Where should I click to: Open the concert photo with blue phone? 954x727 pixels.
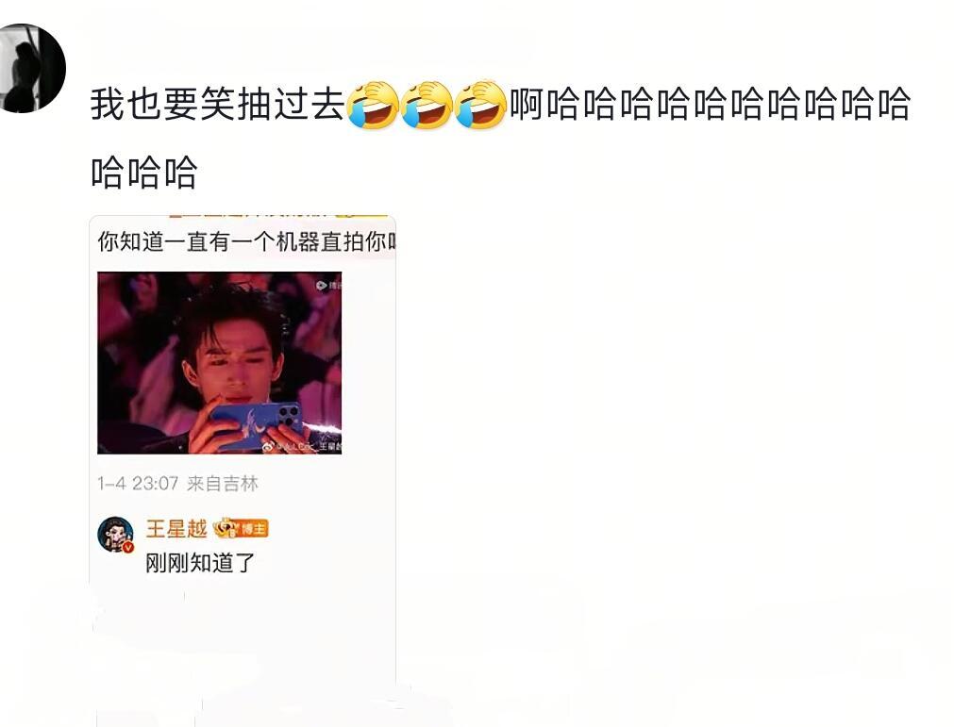point(220,362)
